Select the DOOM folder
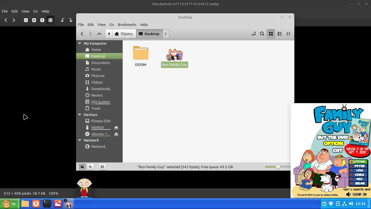This screenshot has width=371, height=209. (x=141, y=56)
